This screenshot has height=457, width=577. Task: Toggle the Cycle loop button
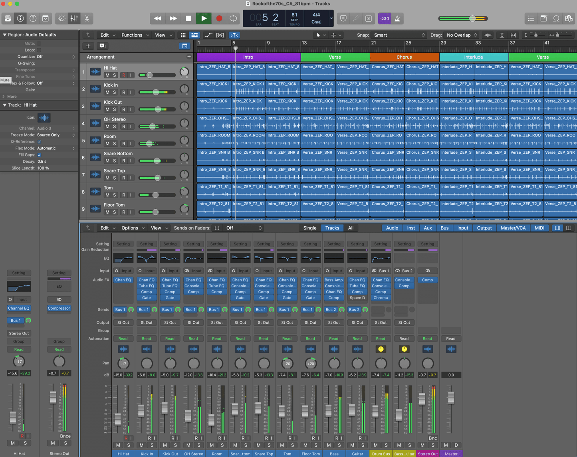click(233, 18)
